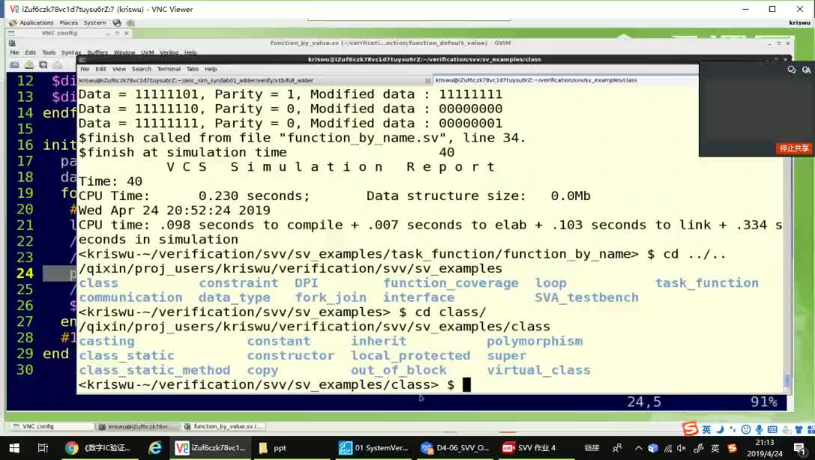Click the virtual_class directory name in the terminal
815x460 pixels.
click(539, 370)
